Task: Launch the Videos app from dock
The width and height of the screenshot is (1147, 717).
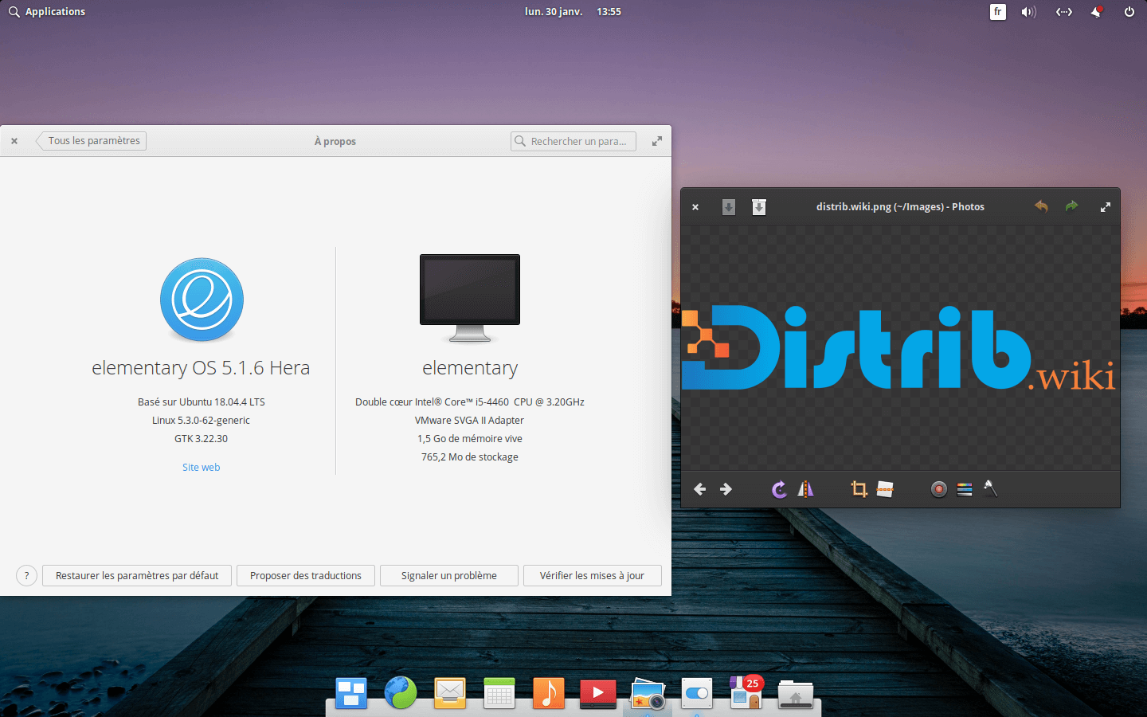Action: pyautogui.click(x=598, y=693)
